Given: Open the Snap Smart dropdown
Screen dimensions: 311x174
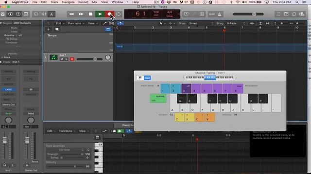Looking at the screenshot, I should (201, 23).
